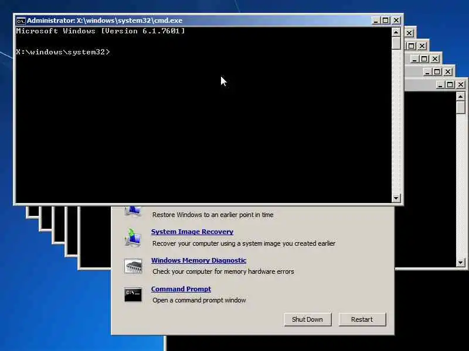Close the front Administrator cmd.exe window
Image resolution: width=469 pixels, height=351 pixels.
tap(396, 20)
